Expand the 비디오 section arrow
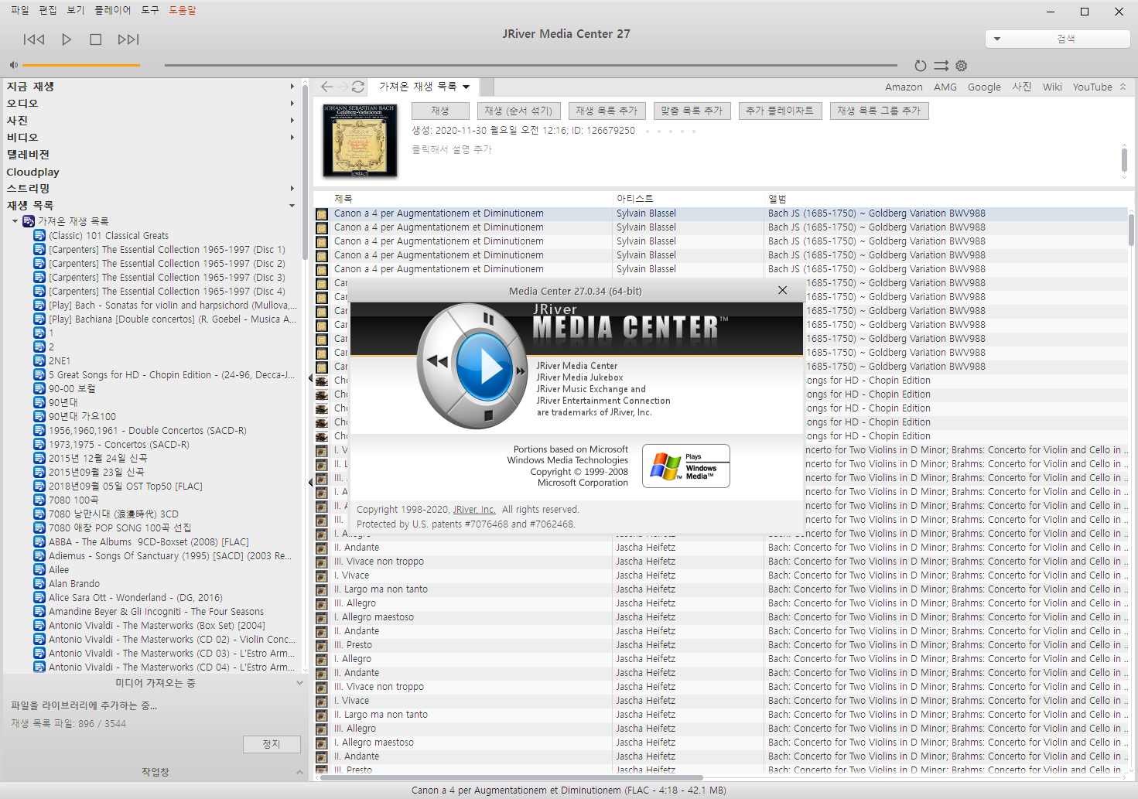Screen dimensions: 1138x799 (292, 138)
